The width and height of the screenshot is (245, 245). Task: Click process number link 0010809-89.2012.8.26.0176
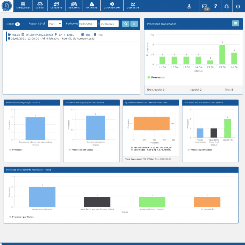[39, 35]
